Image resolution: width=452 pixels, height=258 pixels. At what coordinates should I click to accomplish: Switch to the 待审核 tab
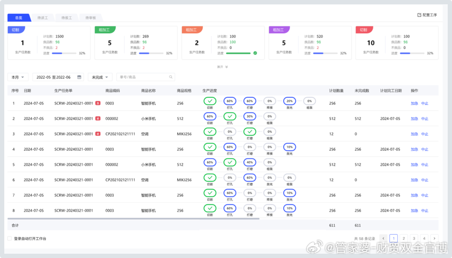pyautogui.click(x=90, y=18)
